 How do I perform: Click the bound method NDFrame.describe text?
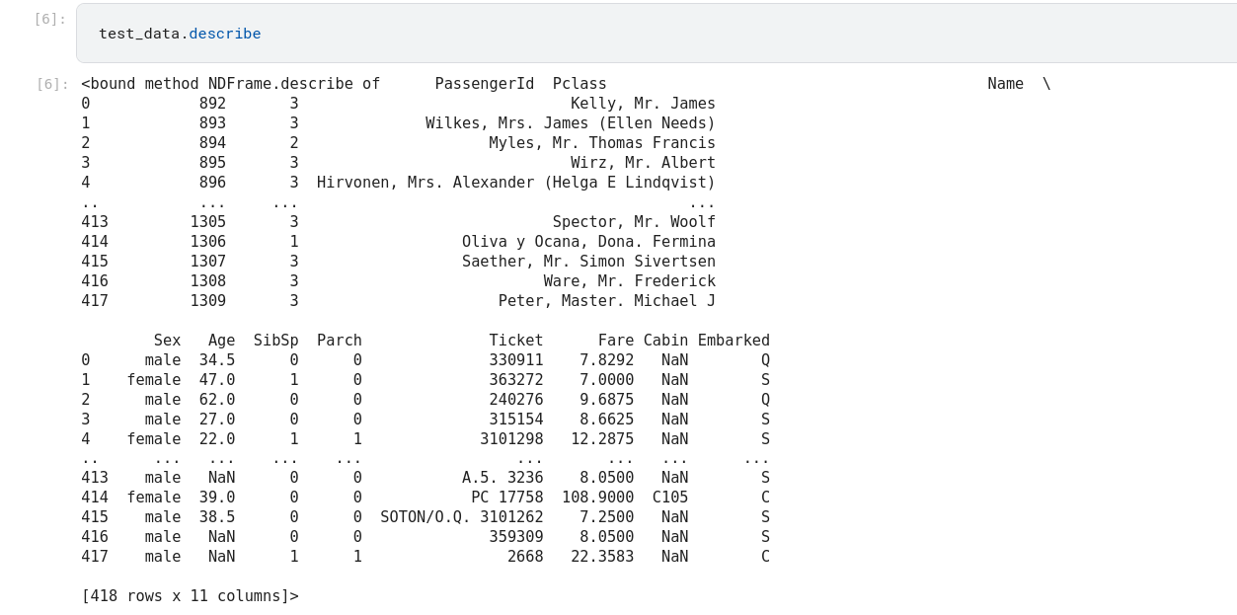(230, 84)
